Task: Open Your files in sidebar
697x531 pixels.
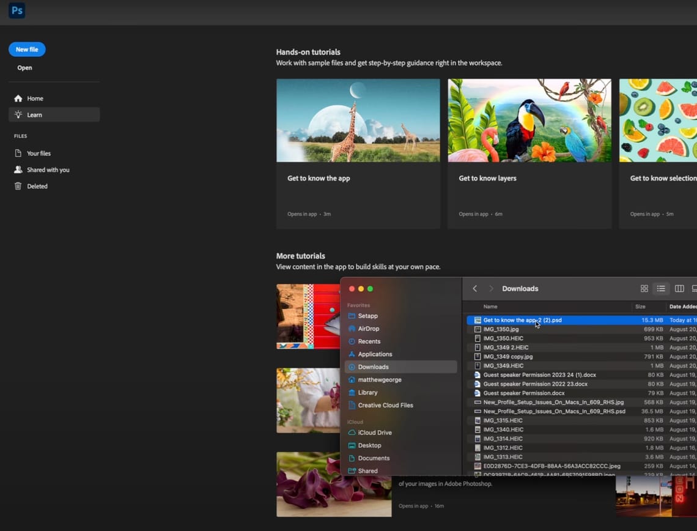Action: (39, 154)
